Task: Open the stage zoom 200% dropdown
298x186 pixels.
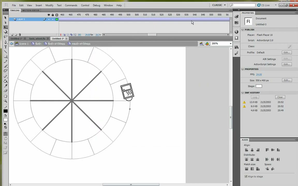Action: click(x=222, y=44)
